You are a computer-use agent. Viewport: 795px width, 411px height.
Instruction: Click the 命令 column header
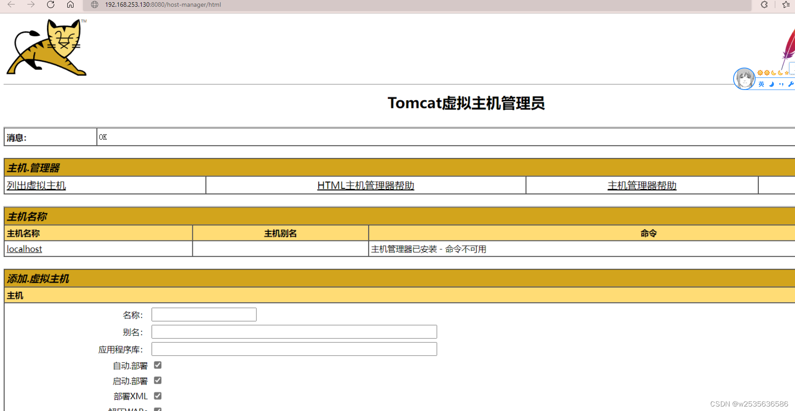tap(582, 233)
